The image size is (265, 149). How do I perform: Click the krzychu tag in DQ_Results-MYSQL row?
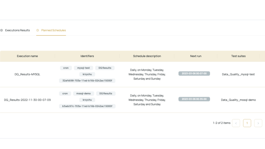click(x=87, y=74)
